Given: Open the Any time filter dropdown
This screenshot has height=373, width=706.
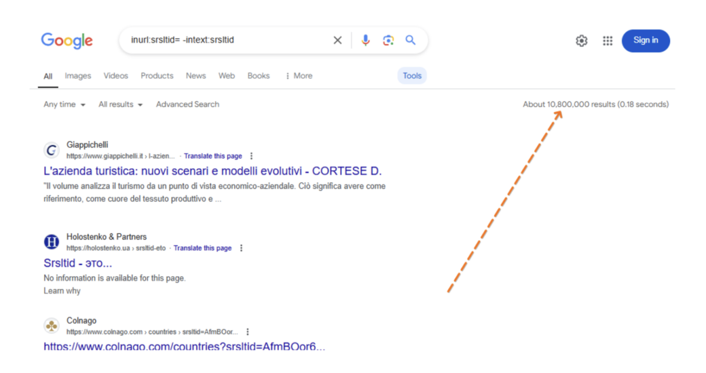Looking at the screenshot, I should (64, 104).
